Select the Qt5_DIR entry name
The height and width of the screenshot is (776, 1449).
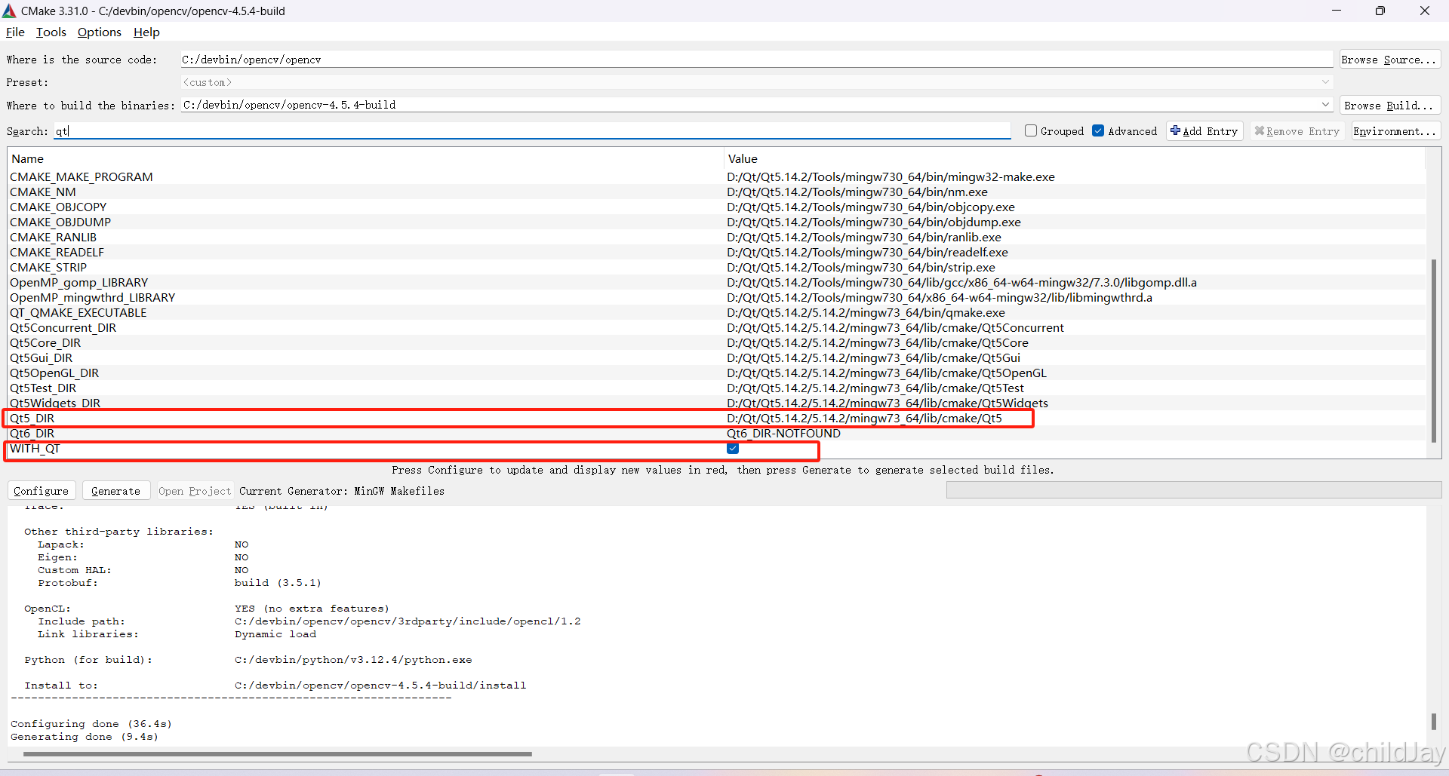point(32,419)
